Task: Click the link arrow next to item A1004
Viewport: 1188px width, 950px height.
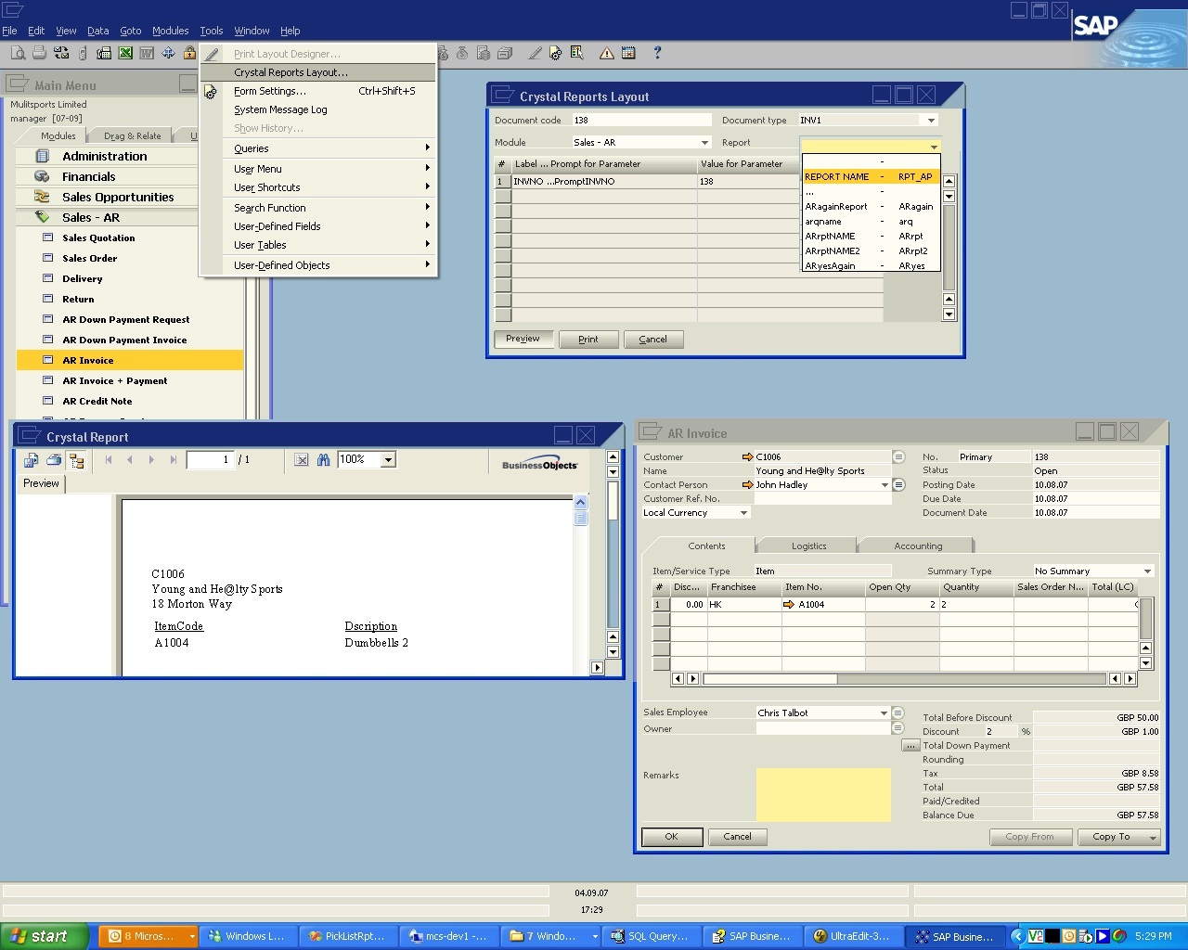Action: (x=789, y=604)
